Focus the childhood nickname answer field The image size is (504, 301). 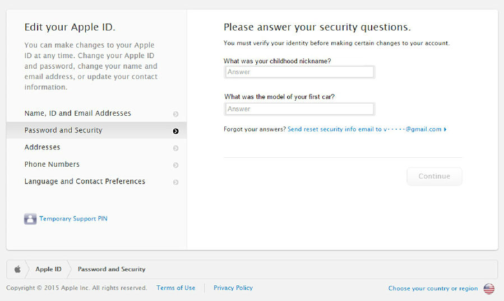point(299,72)
